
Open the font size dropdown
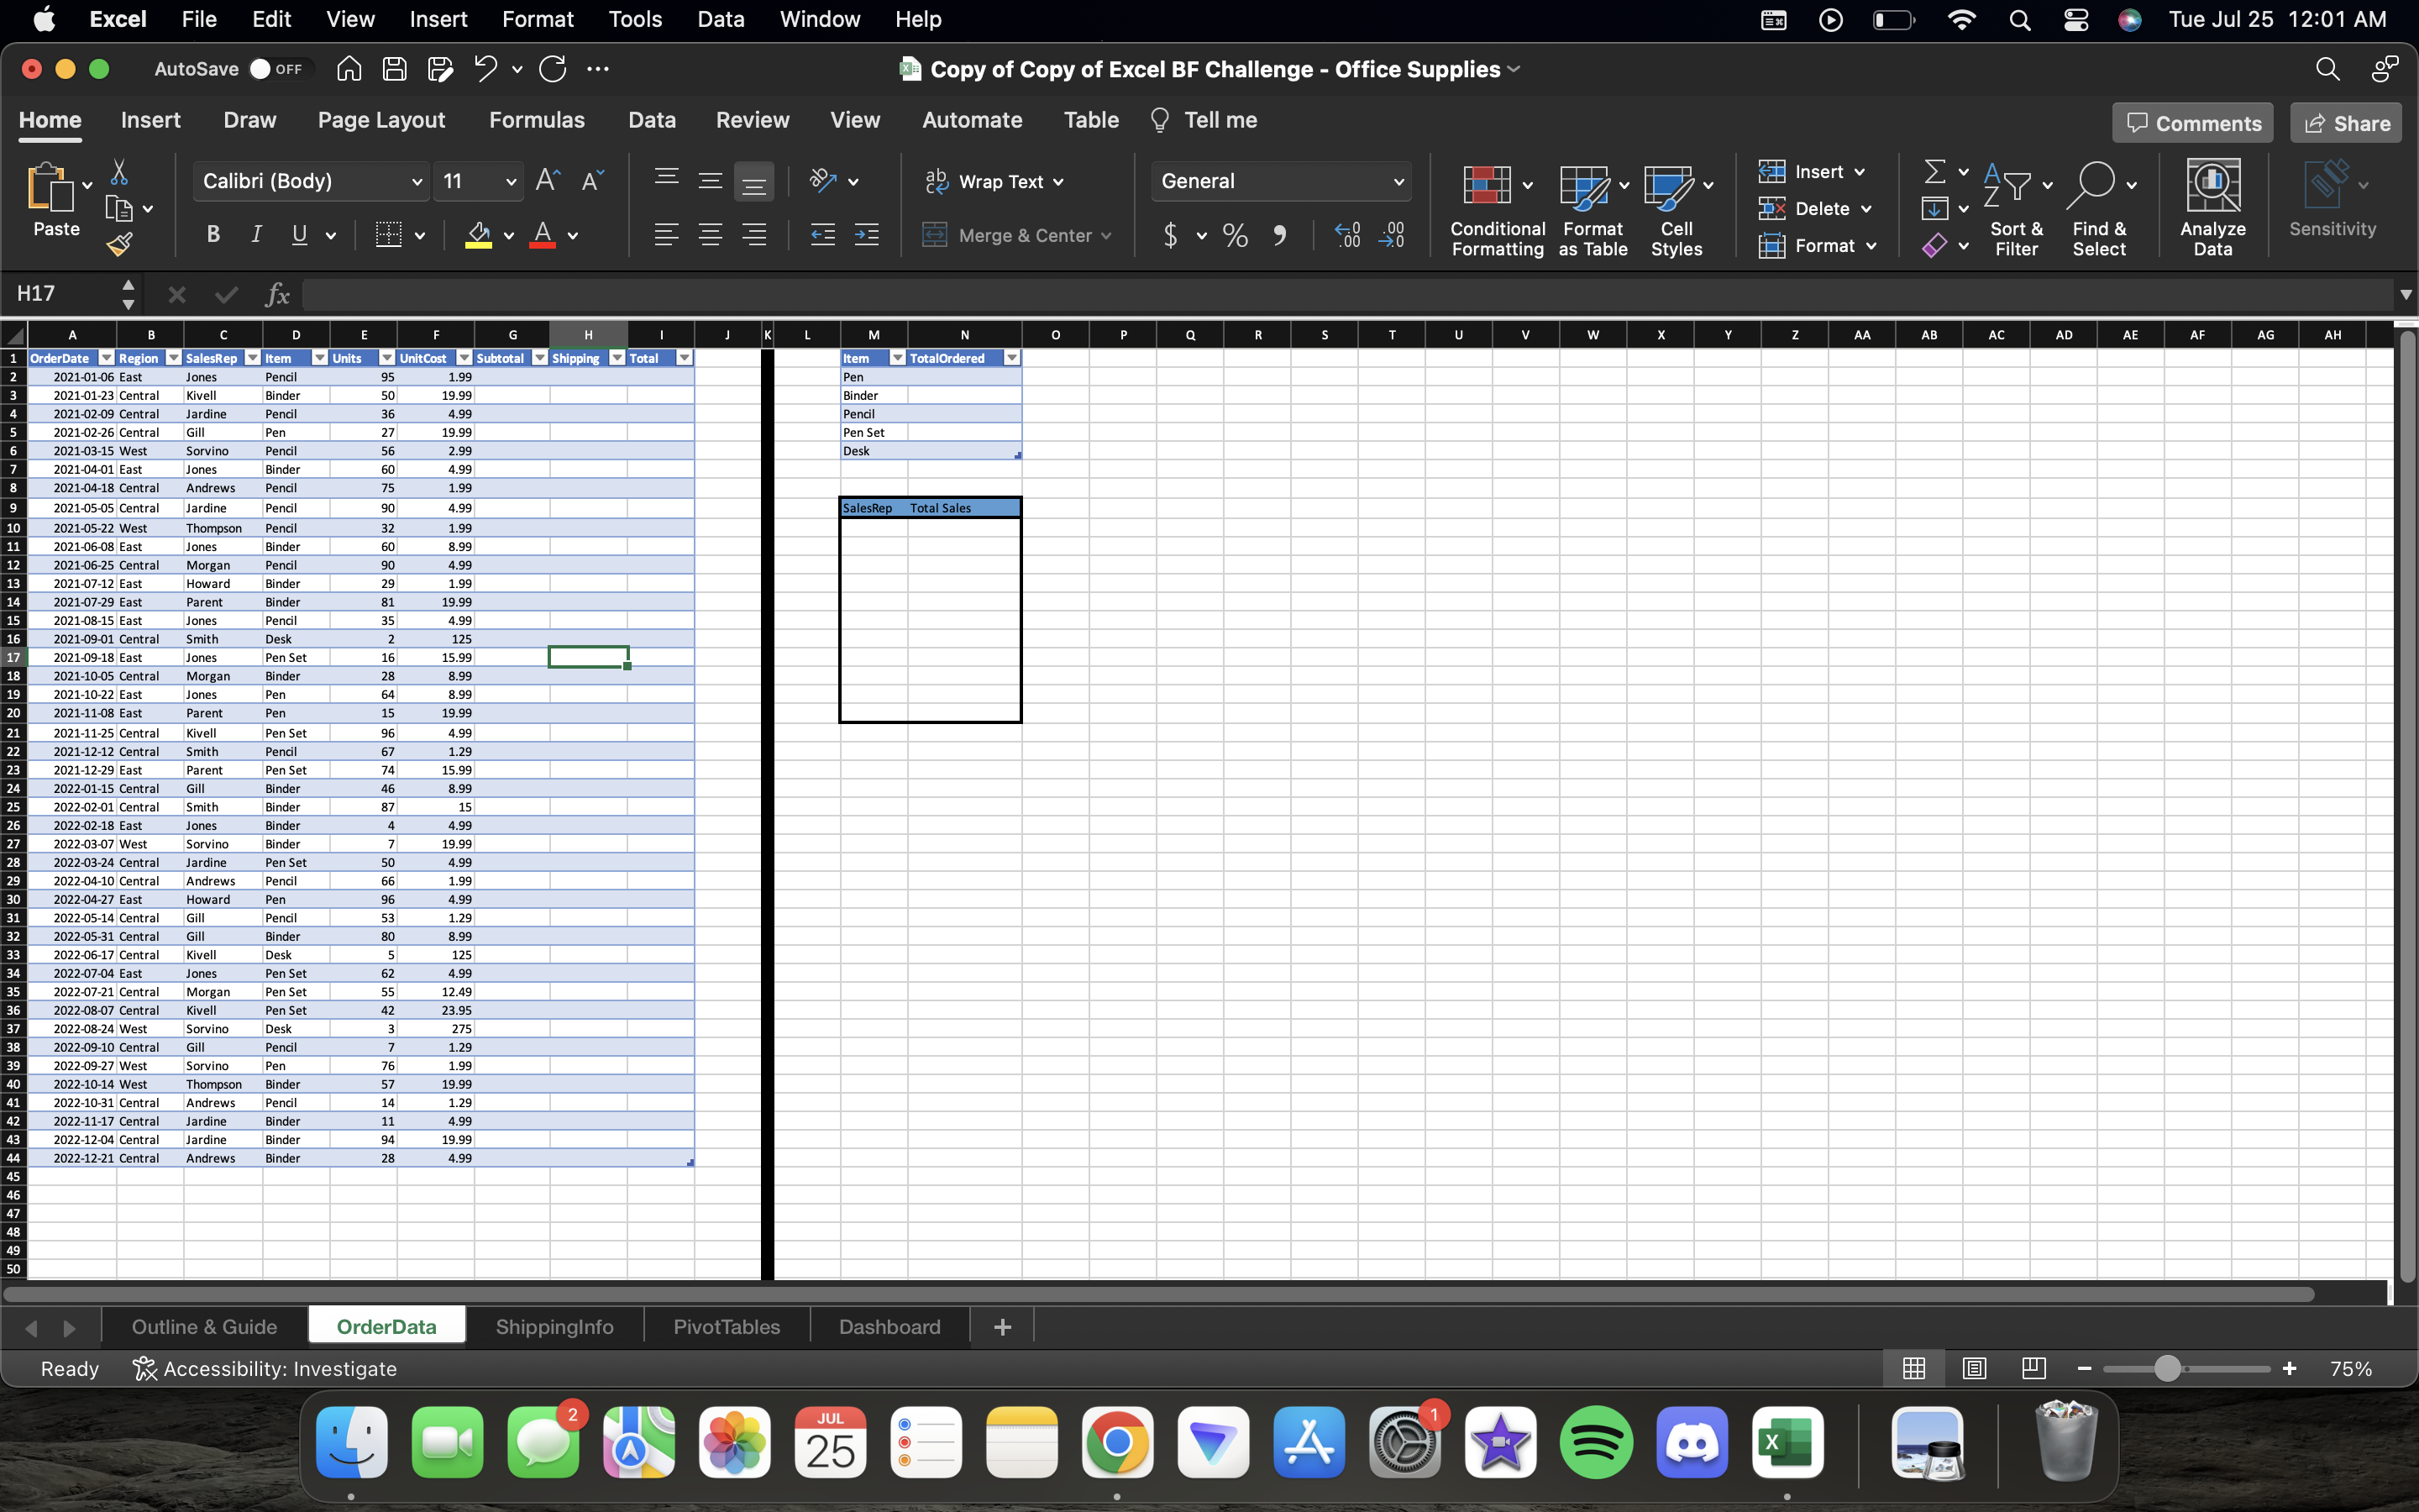tap(511, 181)
